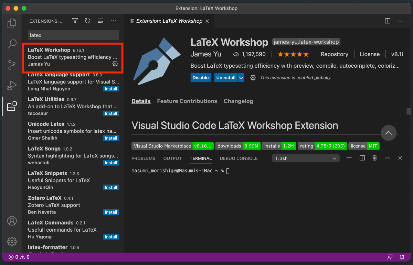This screenshot has width=413, height=265.
Task: Select the PROBLEMS panel tab
Action: coord(144,158)
